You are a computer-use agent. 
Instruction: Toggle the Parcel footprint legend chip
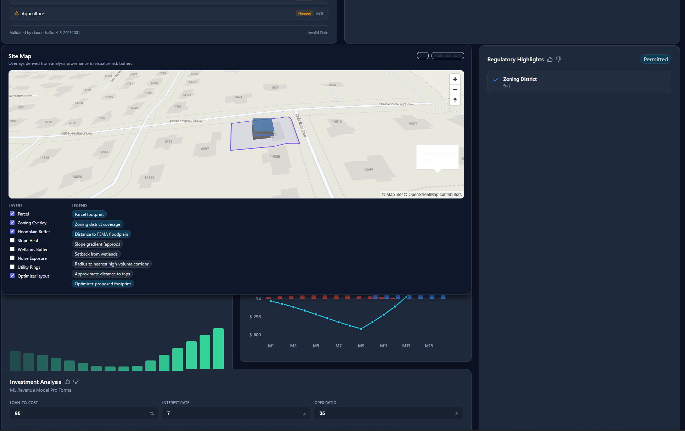tap(89, 214)
